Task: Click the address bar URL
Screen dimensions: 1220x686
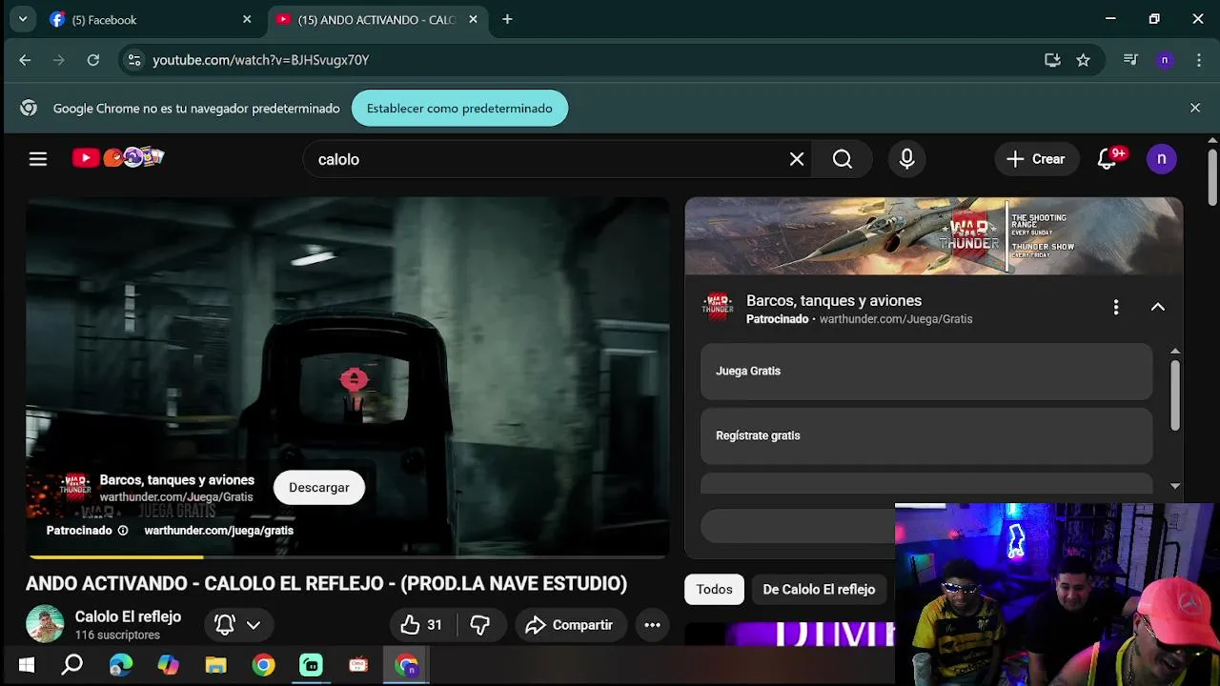Action: 260,60
